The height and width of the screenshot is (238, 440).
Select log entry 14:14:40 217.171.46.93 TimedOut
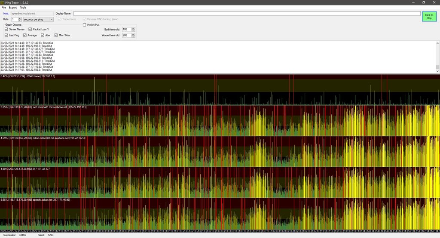click(x=27, y=43)
